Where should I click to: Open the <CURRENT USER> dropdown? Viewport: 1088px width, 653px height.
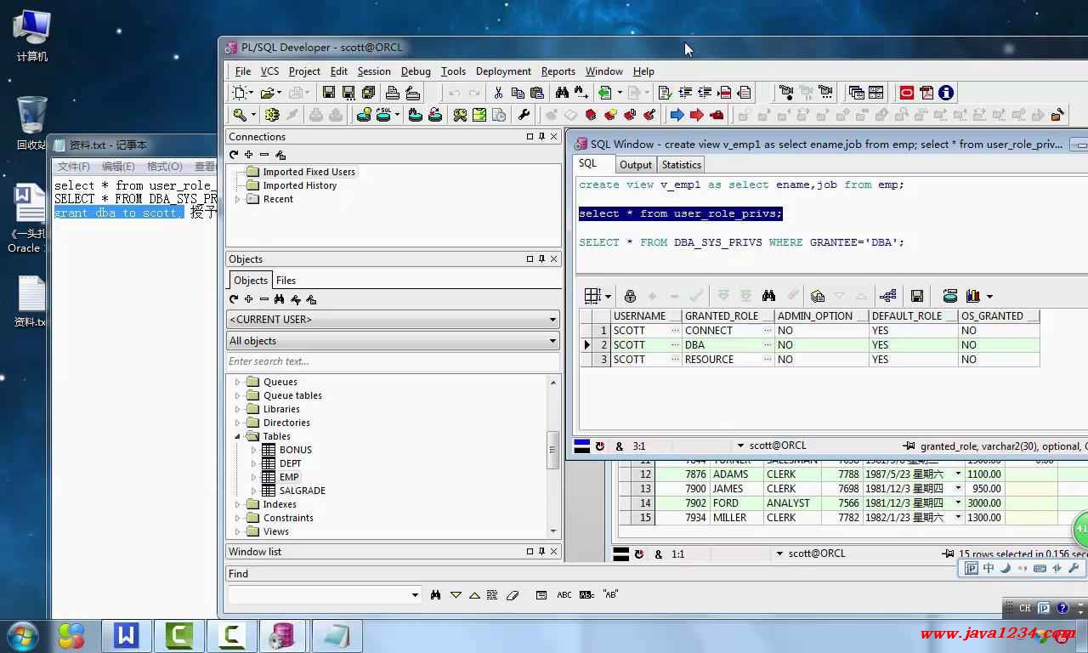[x=552, y=320]
